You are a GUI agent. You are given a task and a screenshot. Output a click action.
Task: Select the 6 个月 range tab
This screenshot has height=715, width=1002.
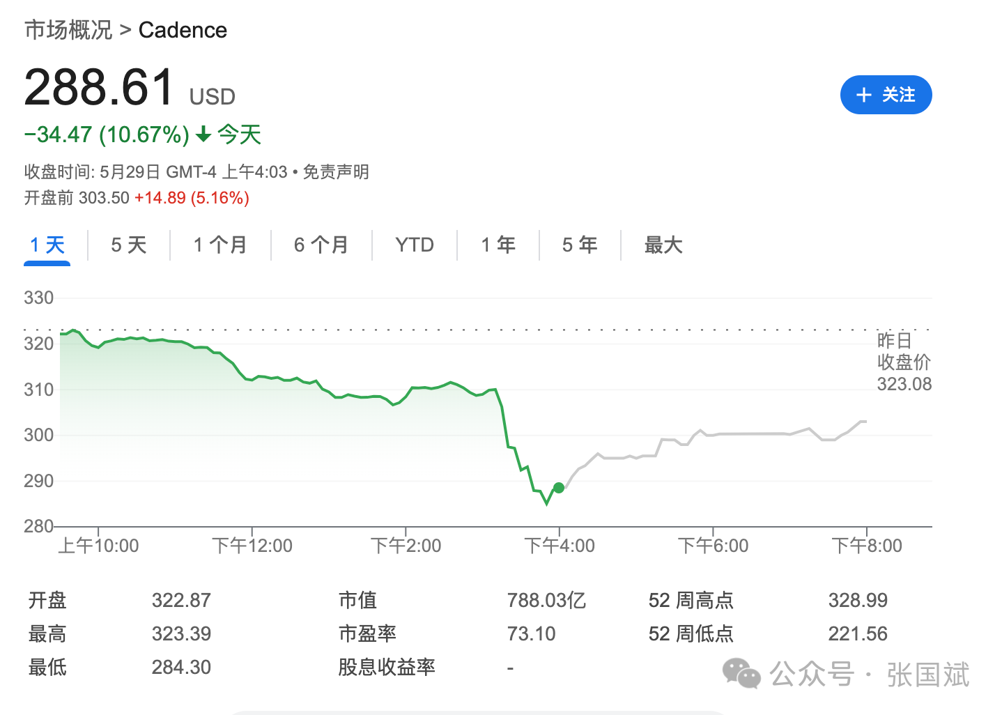click(x=321, y=245)
